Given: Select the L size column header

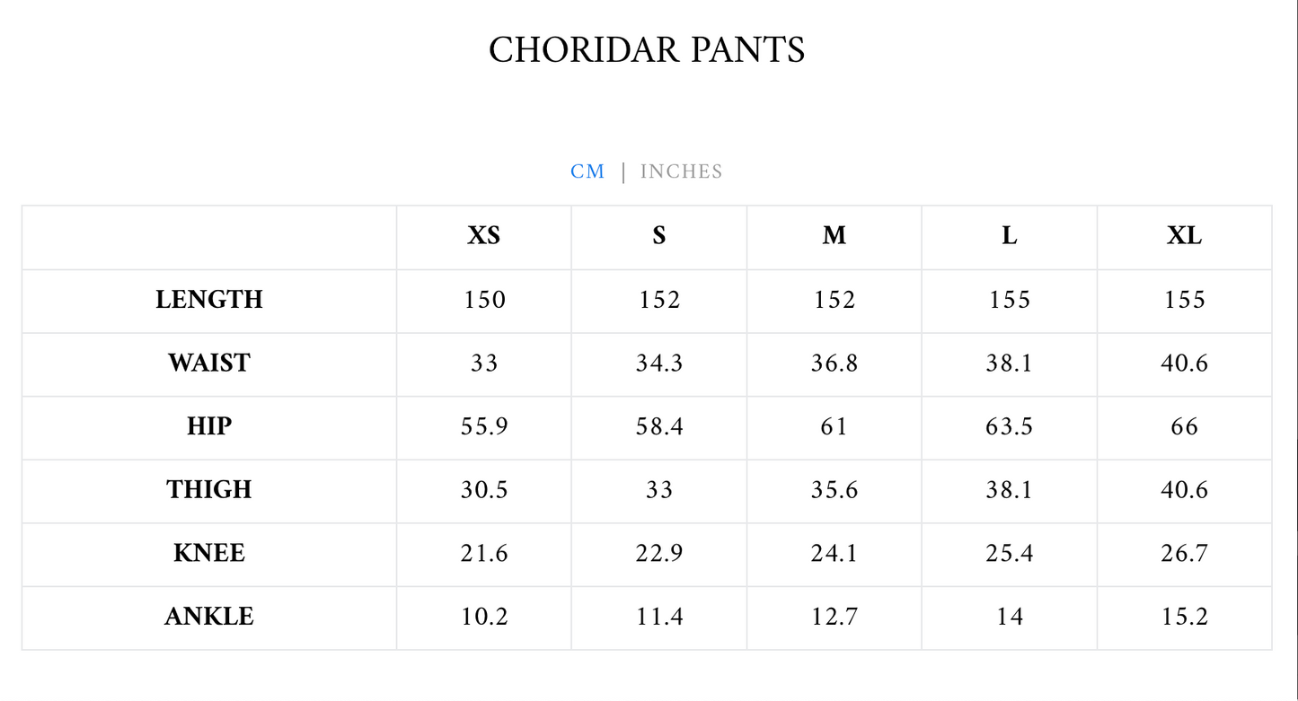Looking at the screenshot, I should pos(1009,236).
